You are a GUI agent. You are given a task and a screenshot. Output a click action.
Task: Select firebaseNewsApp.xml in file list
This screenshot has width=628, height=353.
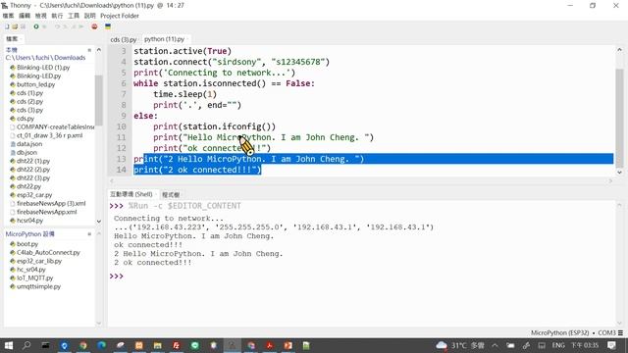pos(46,212)
